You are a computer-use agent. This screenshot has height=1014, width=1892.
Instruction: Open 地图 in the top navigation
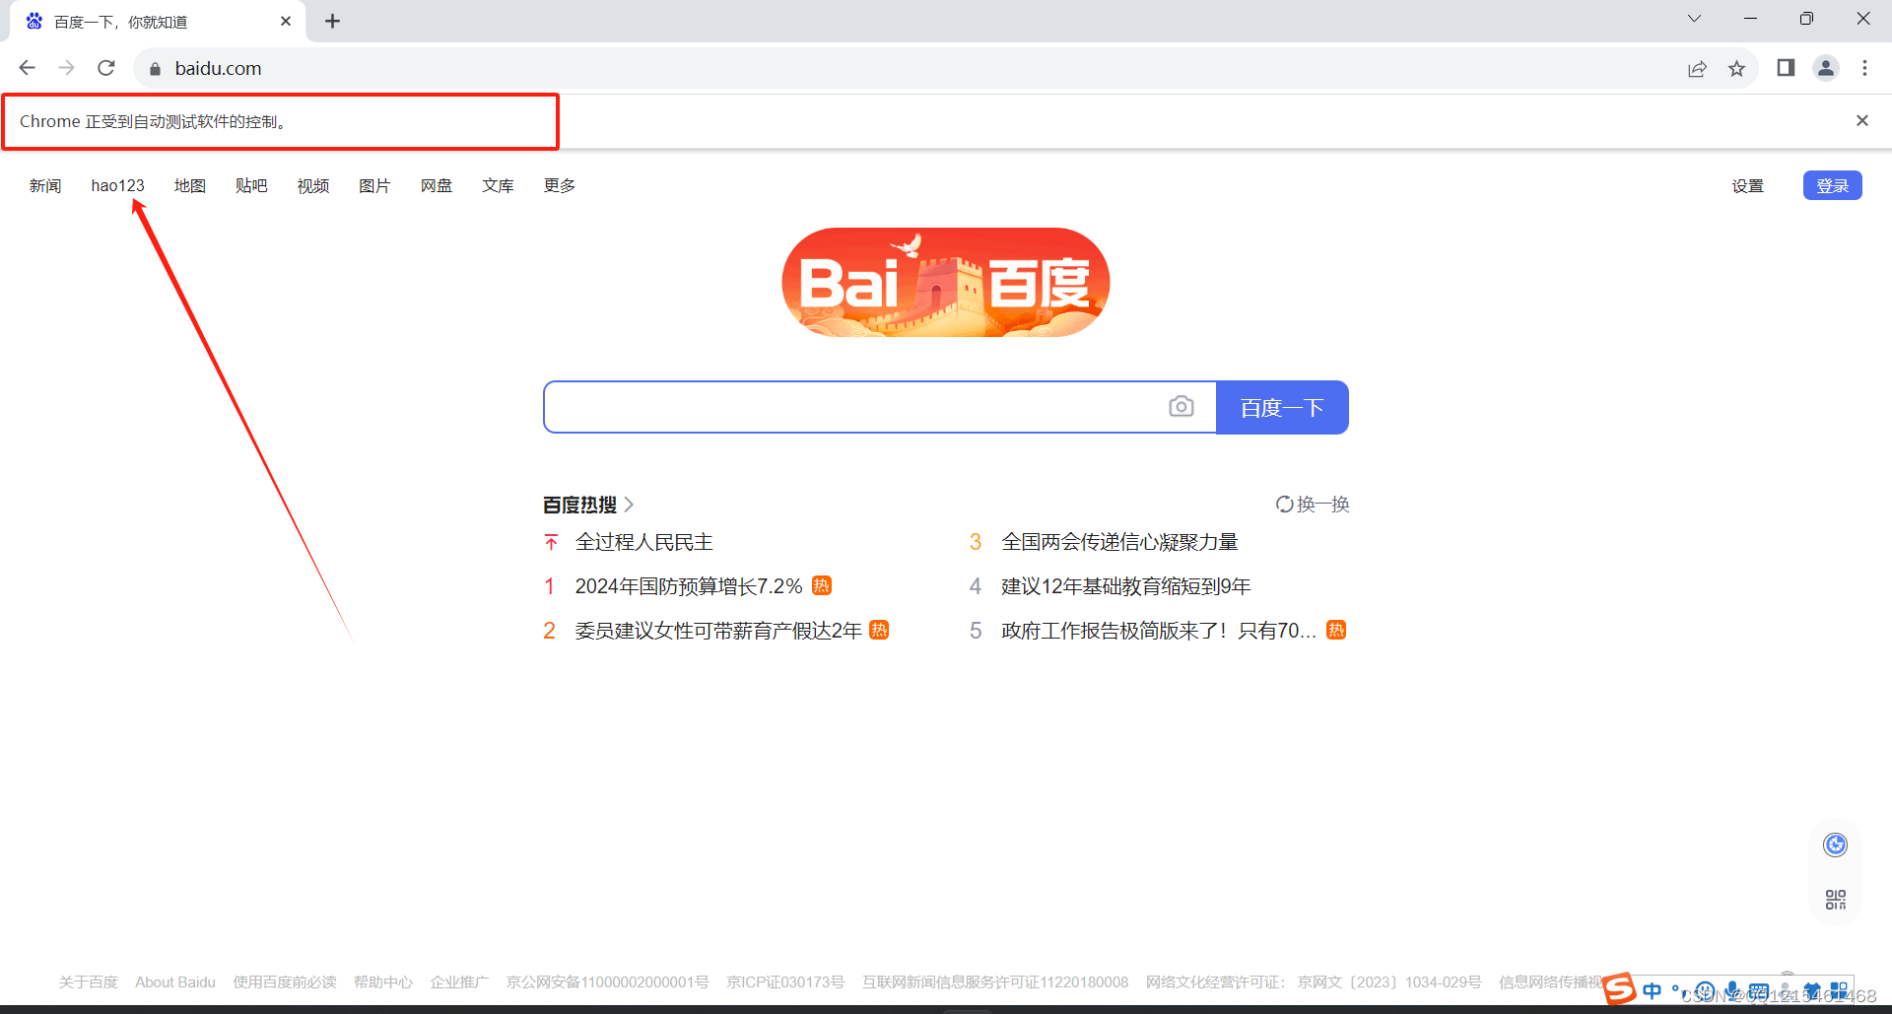(189, 185)
